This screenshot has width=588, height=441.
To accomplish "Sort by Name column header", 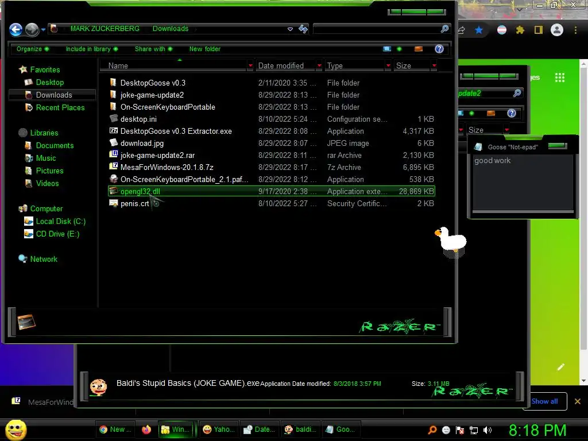I will 118,65.
